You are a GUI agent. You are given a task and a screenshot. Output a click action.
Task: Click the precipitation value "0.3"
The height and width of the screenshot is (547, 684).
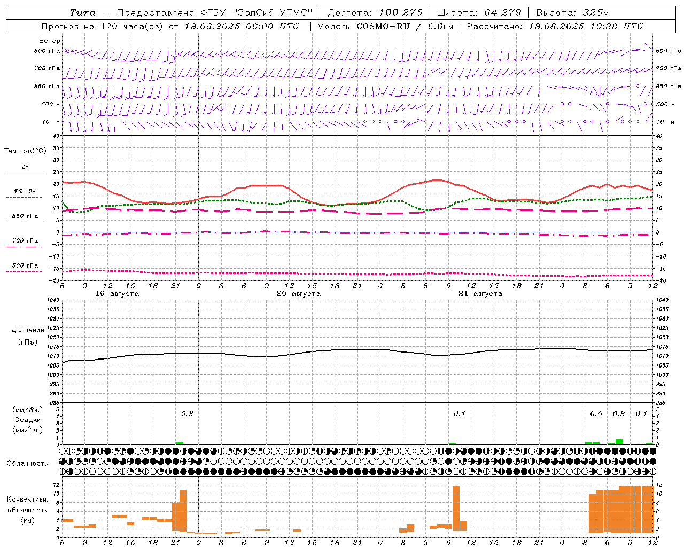pos(187,414)
